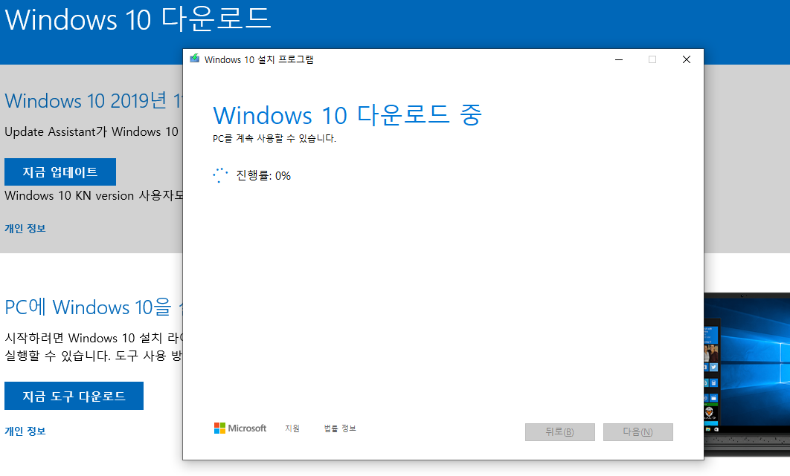The width and height of the screenshot is (790, 476).
Task: Close the Windows 10 설치 프로그램 window
Action: click(686, 59)
